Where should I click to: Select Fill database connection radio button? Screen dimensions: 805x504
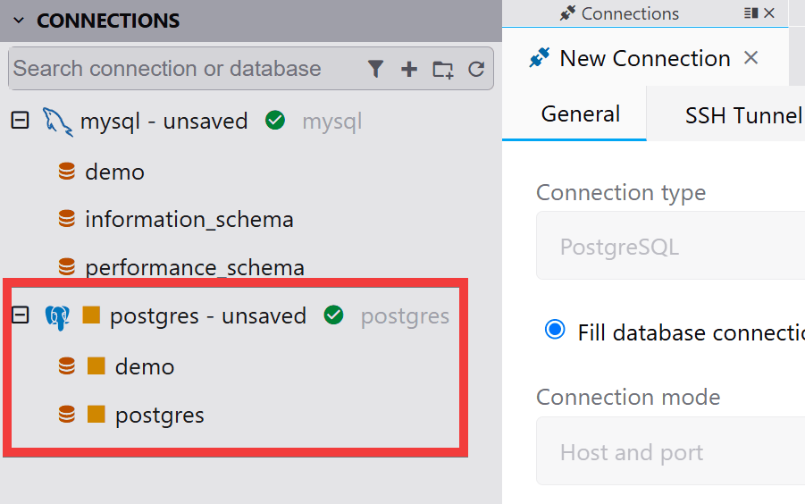(555, 330)
